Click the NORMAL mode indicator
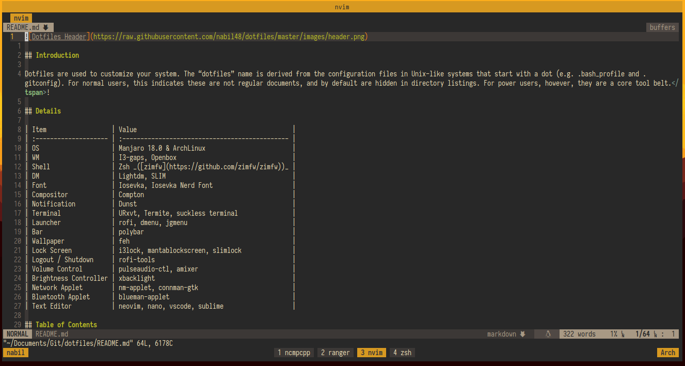 (x=17, y=333)
